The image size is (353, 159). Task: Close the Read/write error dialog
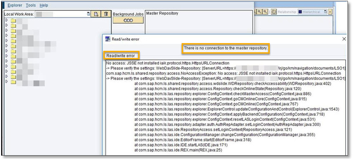(x=344, y=39)
